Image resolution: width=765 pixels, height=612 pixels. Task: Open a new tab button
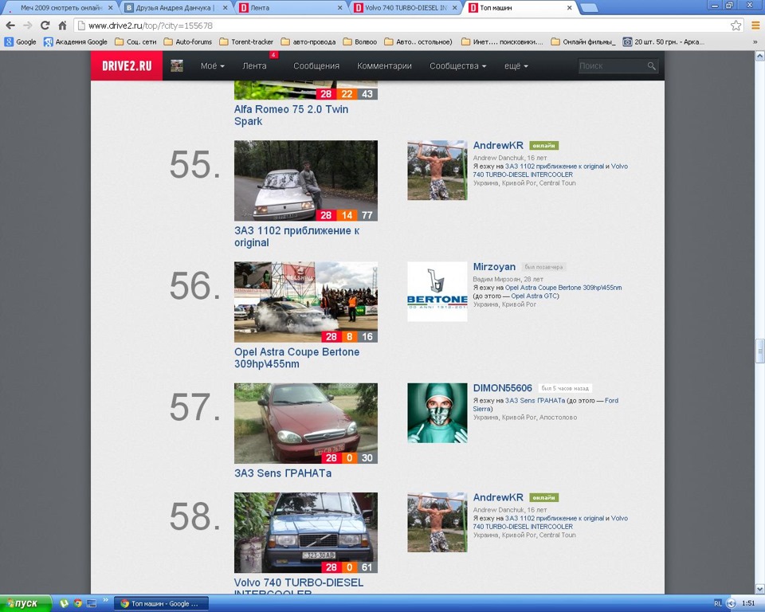(590, 8)
